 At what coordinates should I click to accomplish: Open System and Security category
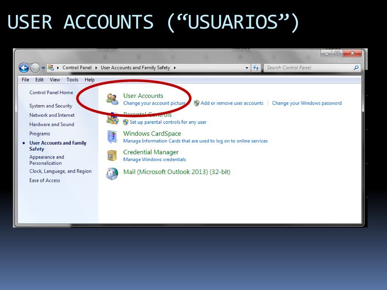[x=51, y=106]
